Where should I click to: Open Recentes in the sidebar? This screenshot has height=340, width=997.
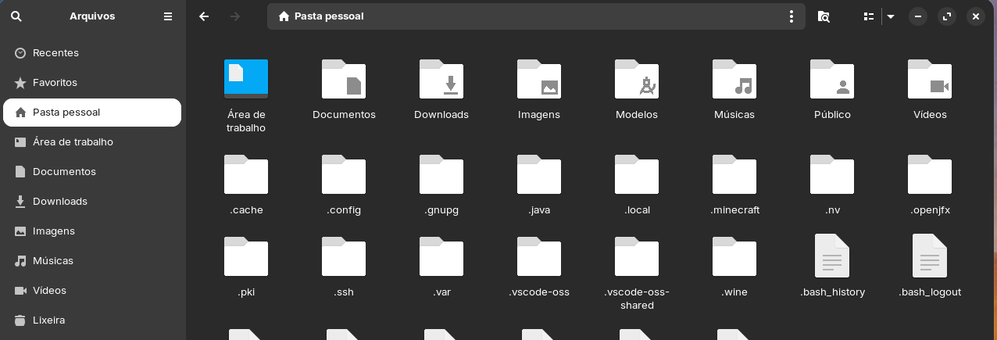point(92,52)
